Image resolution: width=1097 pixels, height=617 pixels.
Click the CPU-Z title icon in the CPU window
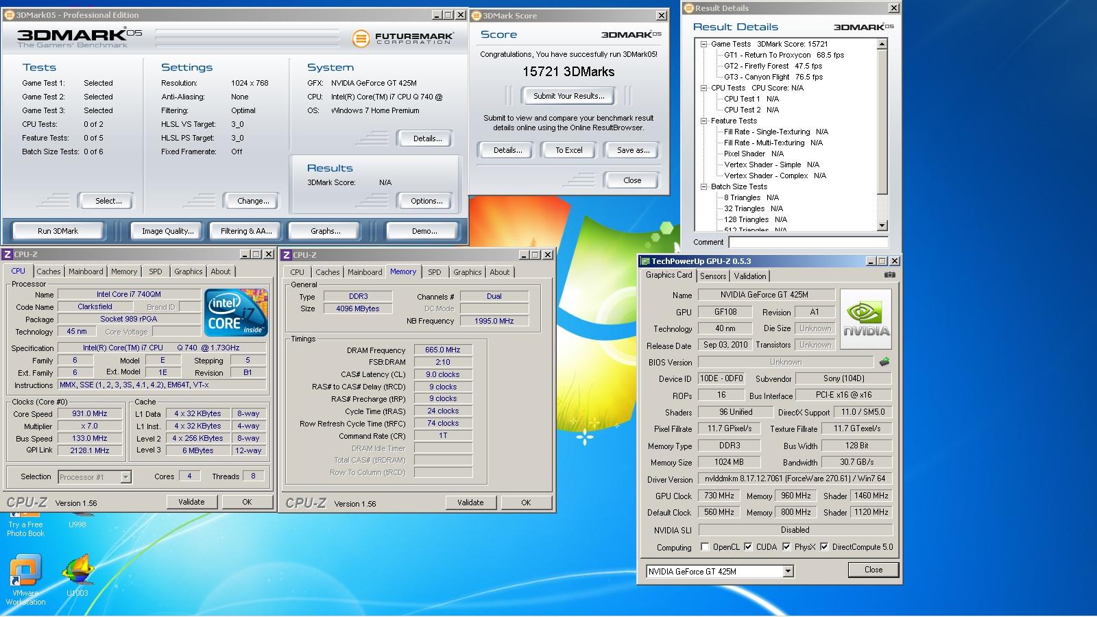pyautogui.click(x=8, y=254)
